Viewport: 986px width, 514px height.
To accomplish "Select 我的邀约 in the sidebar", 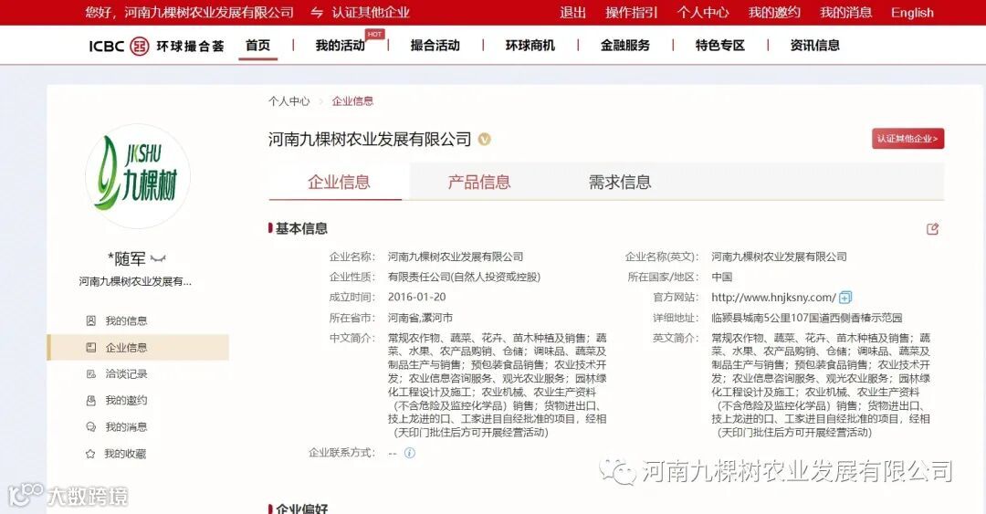I will click(126, 400).
